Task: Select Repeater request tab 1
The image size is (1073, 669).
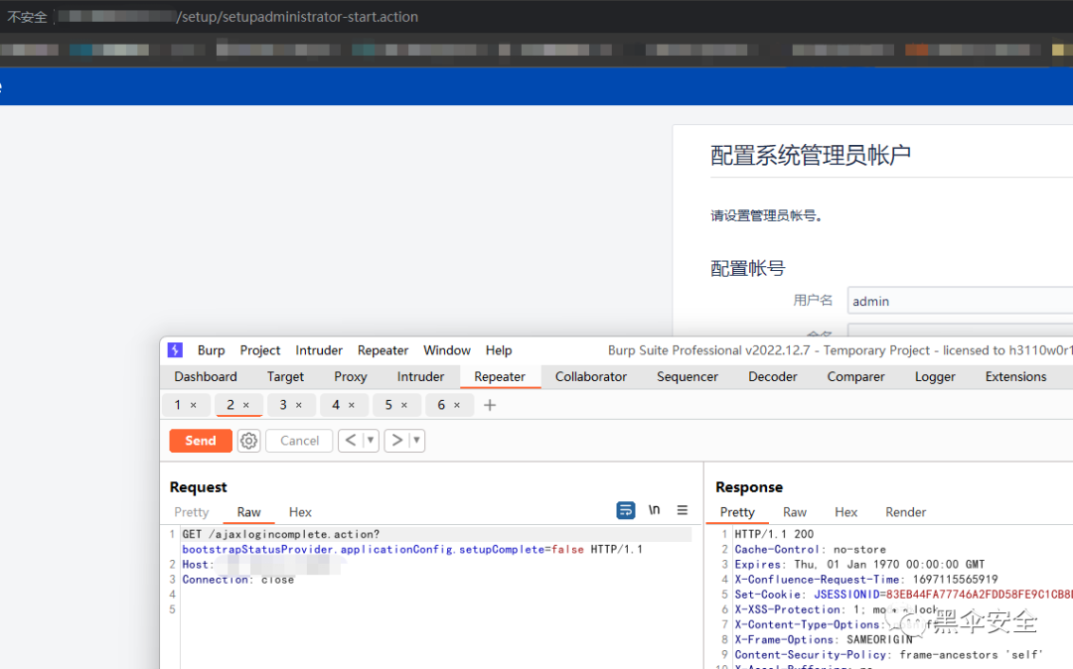Action: 177,405
